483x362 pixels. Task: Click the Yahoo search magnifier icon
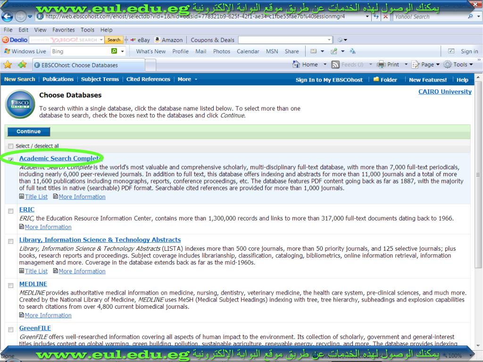pyautogui.click(x=470, y=16)
